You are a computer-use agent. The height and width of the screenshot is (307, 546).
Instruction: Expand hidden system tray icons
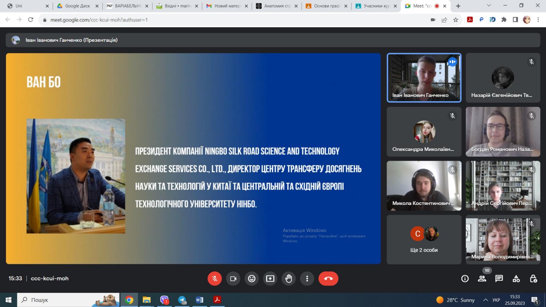[485, 300]
